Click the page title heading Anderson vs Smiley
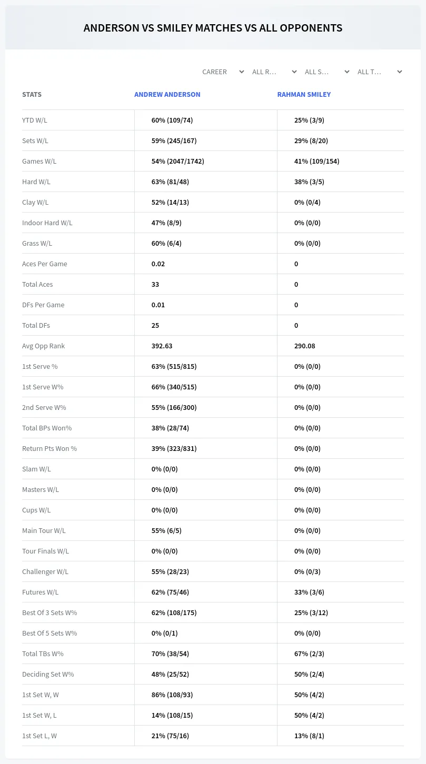The width and height of the screenshot is (426, 764). (213, 28)
